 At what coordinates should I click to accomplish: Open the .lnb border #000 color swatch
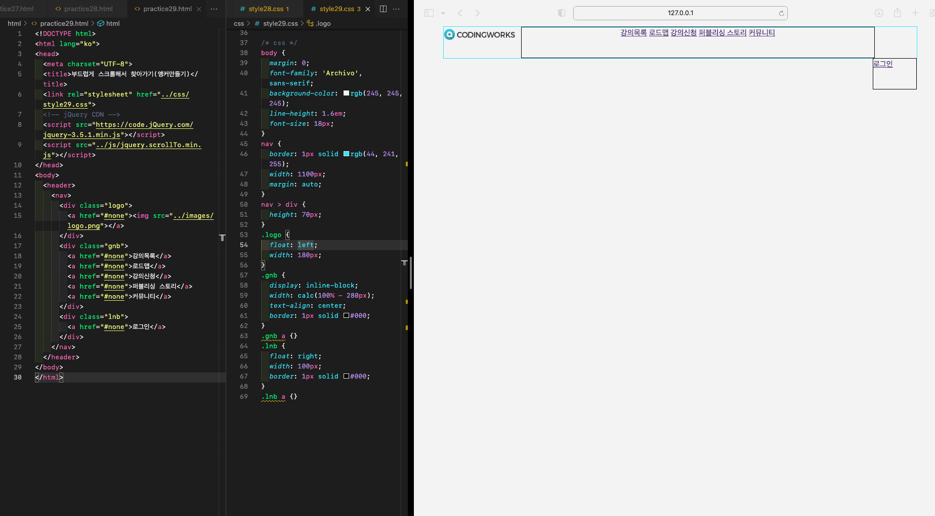coord(346,376)
